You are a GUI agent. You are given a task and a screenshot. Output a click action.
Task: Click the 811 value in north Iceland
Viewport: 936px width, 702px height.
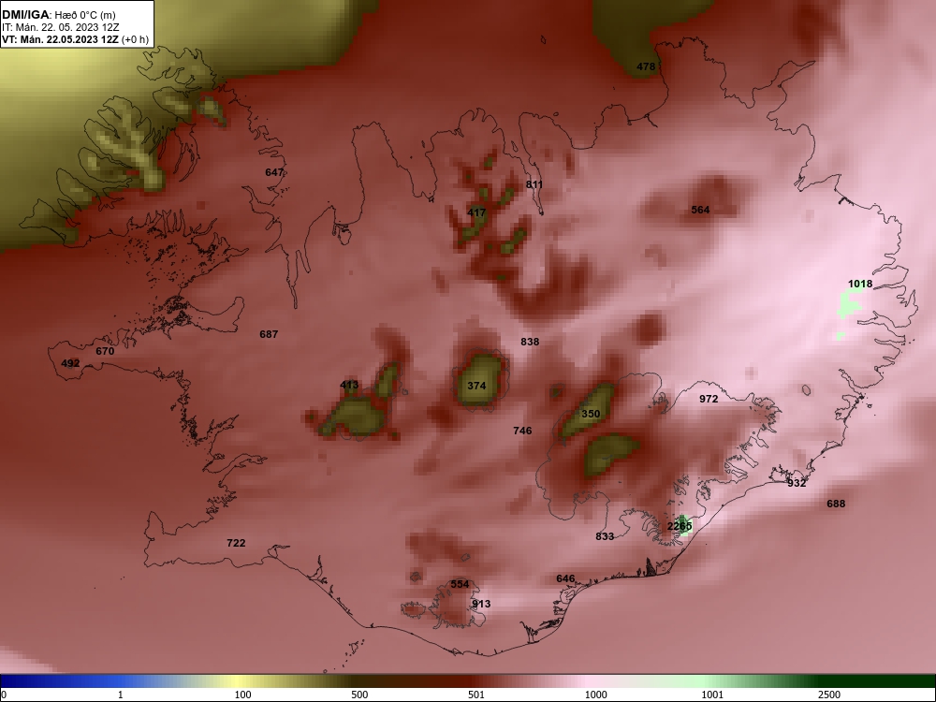pos(534,184)
